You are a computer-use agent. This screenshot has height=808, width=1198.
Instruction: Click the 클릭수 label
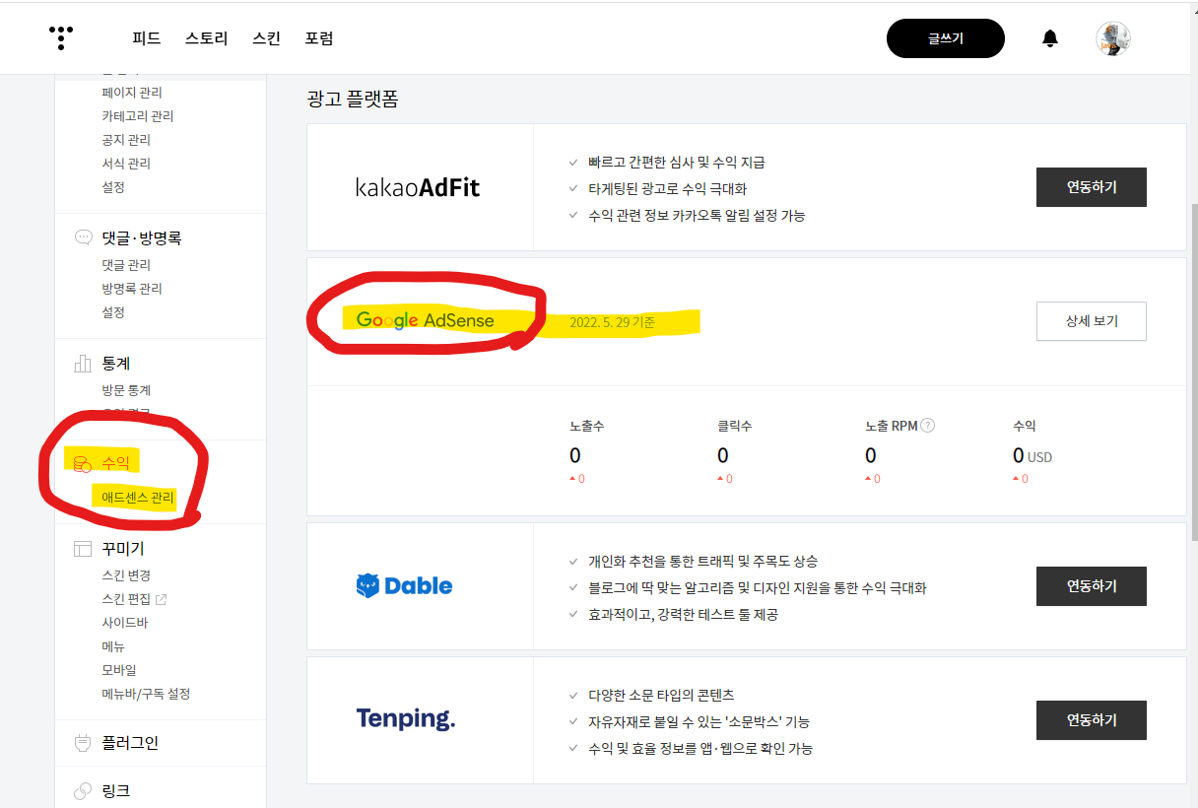735,426
